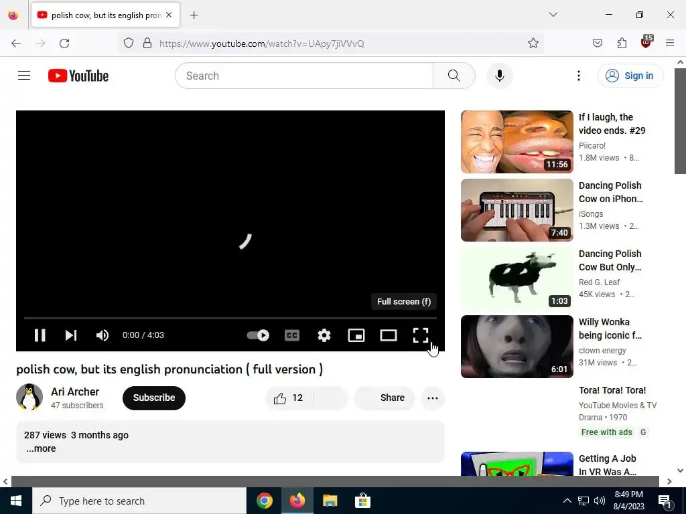View site security padlock info
The height and width of the screenshot is (514, 686).
(x=147, y=44)
